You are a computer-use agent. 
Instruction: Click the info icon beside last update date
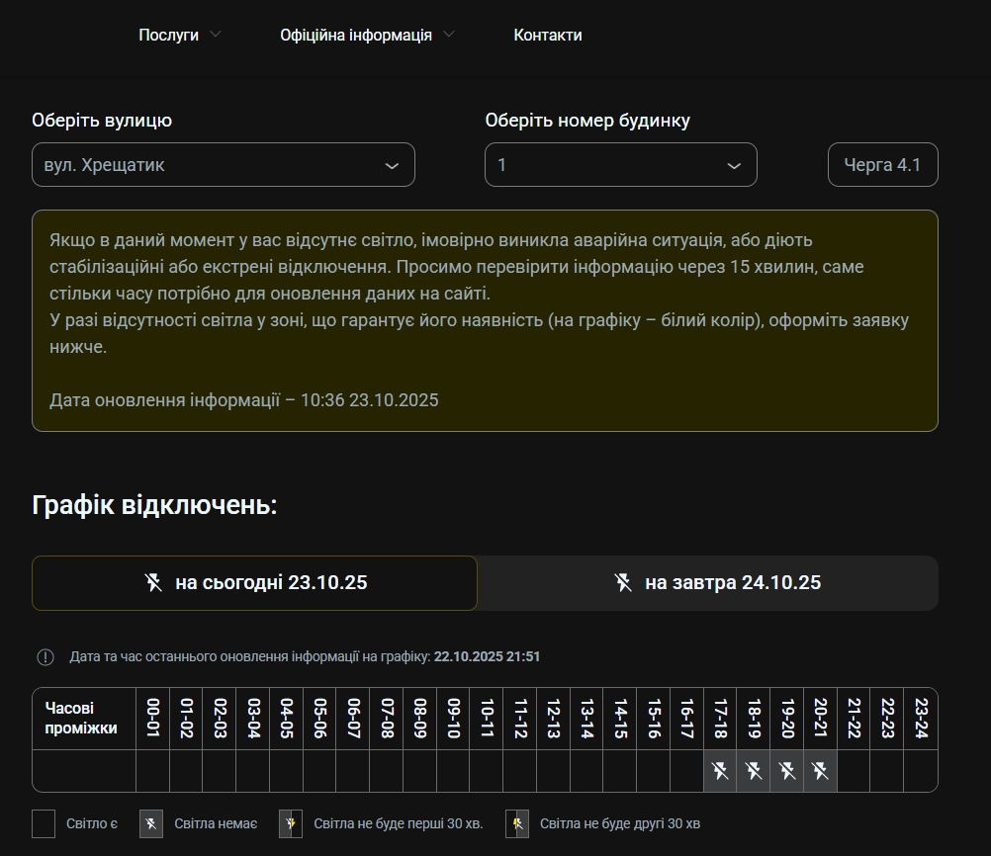45,657
